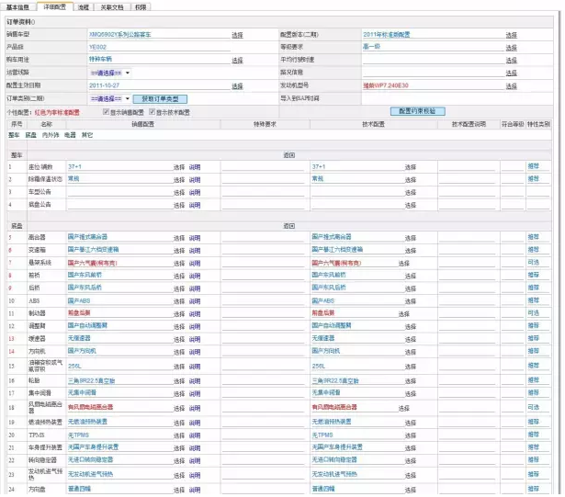Click sales 选择 in row 3 车型公告
565x497 pixels.
point(179,192)
